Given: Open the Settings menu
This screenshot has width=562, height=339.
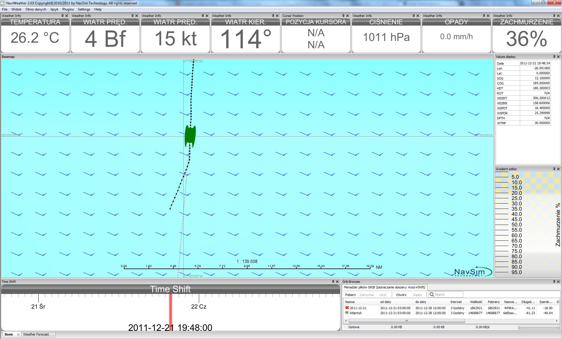Looking at the screenshot, I should pos(84,9).
